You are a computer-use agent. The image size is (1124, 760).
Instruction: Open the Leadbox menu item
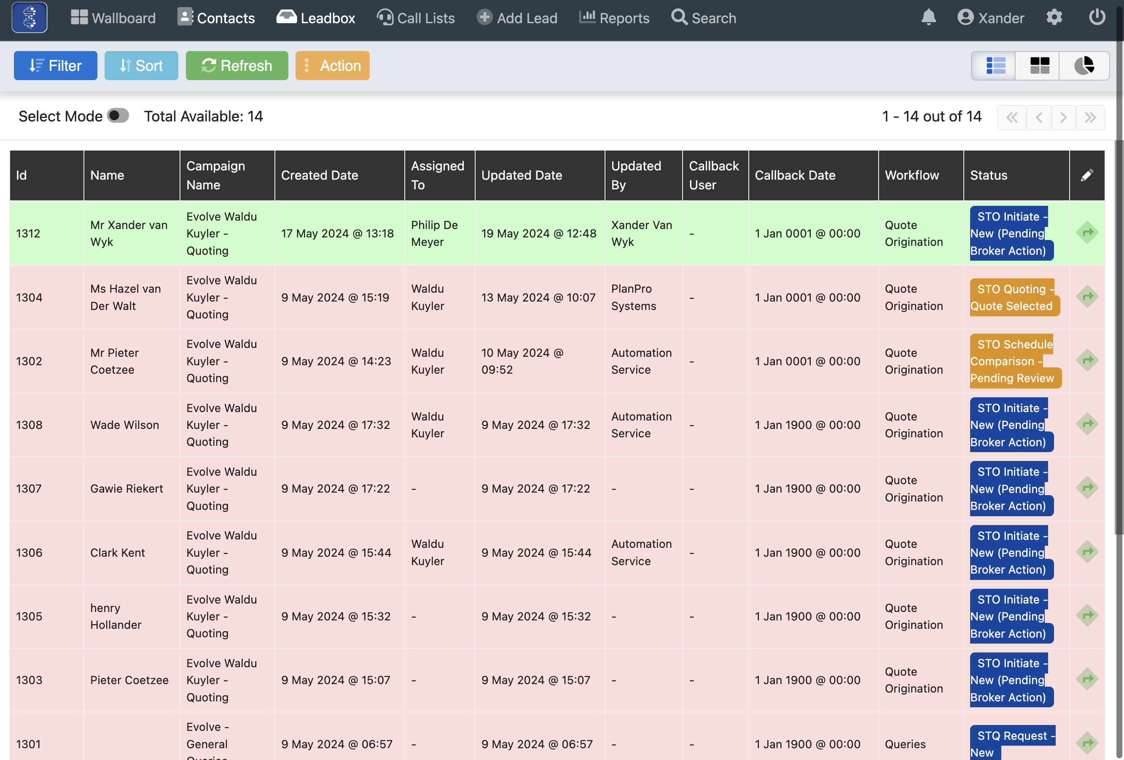click(x=316, y=18)
